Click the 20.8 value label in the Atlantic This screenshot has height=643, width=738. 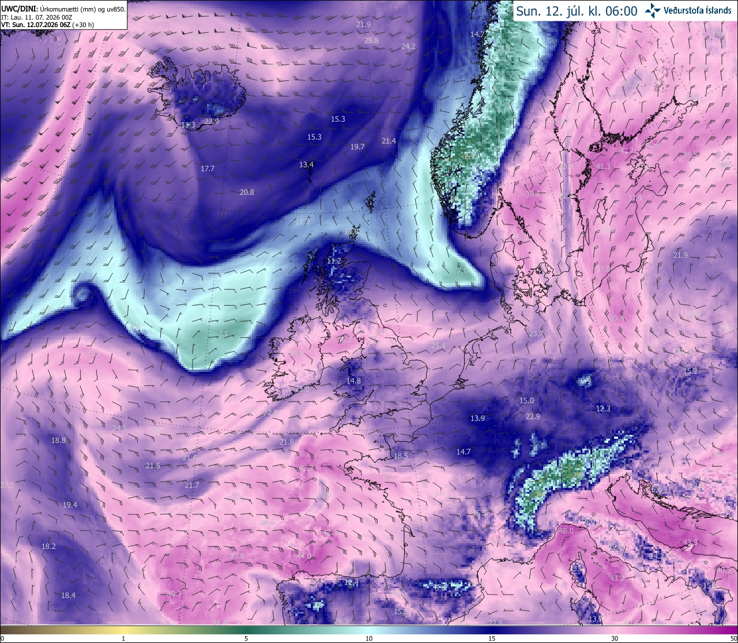pos(247,192)
